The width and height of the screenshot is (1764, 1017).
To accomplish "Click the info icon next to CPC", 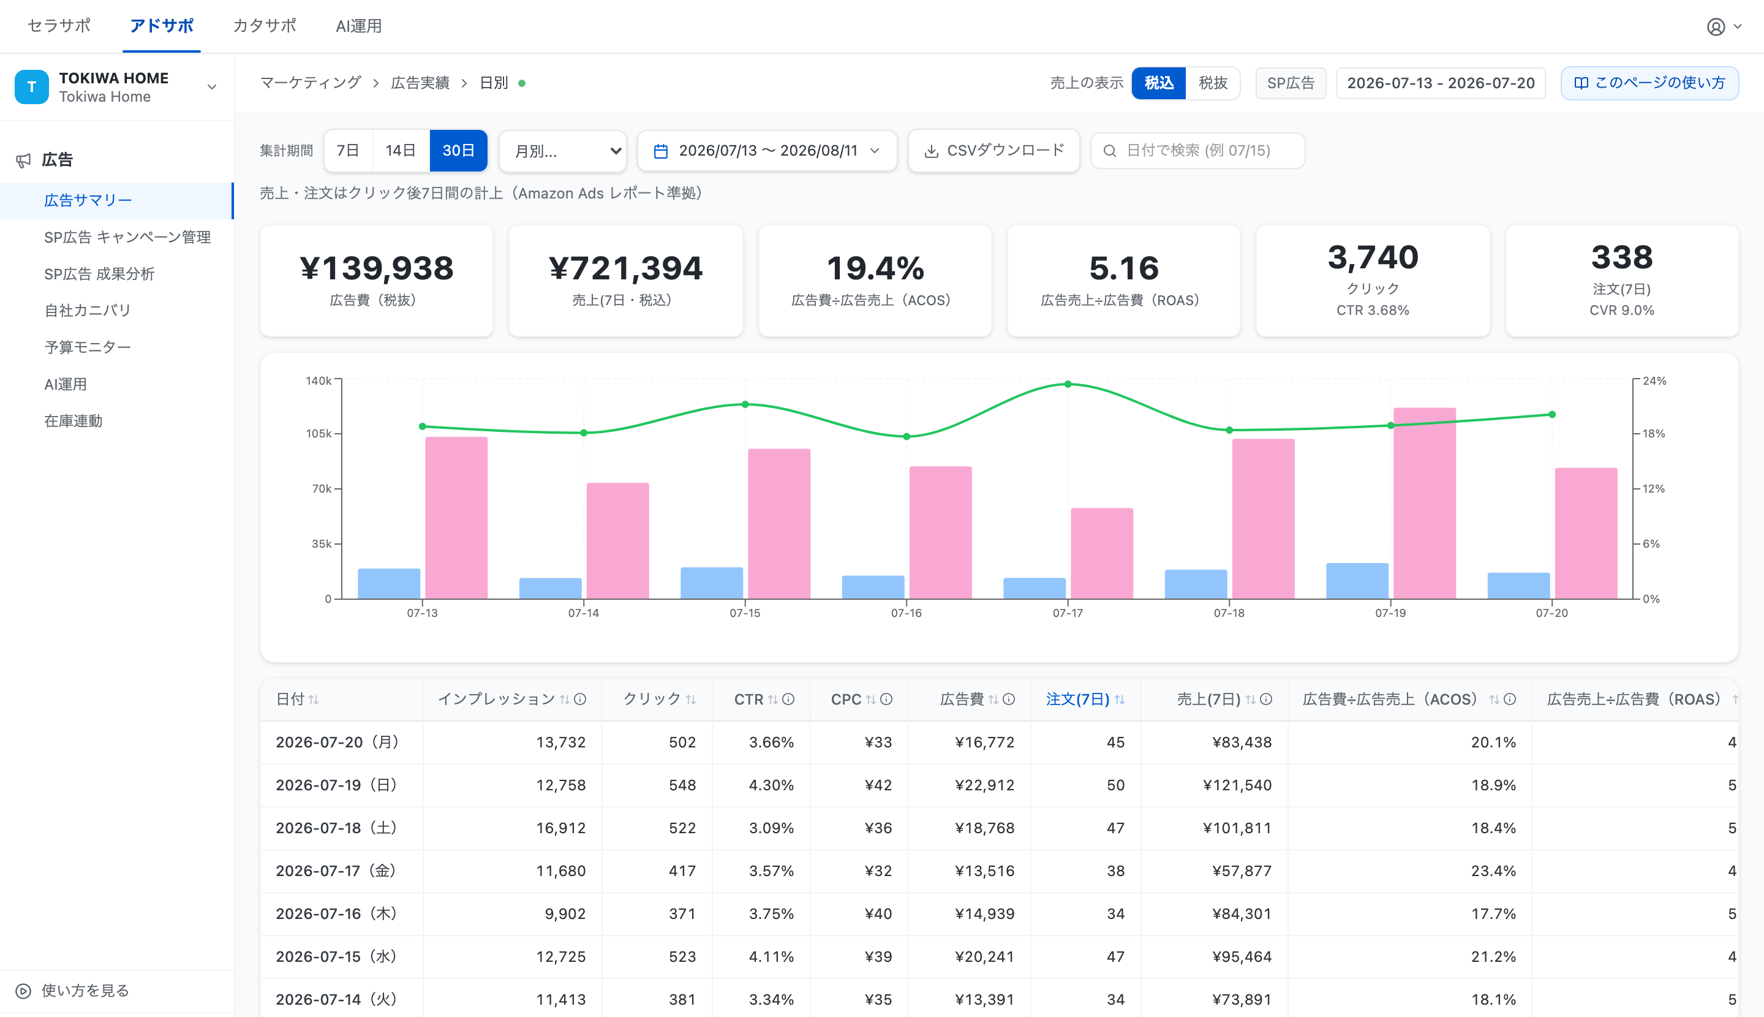I will tap(886, 699).
